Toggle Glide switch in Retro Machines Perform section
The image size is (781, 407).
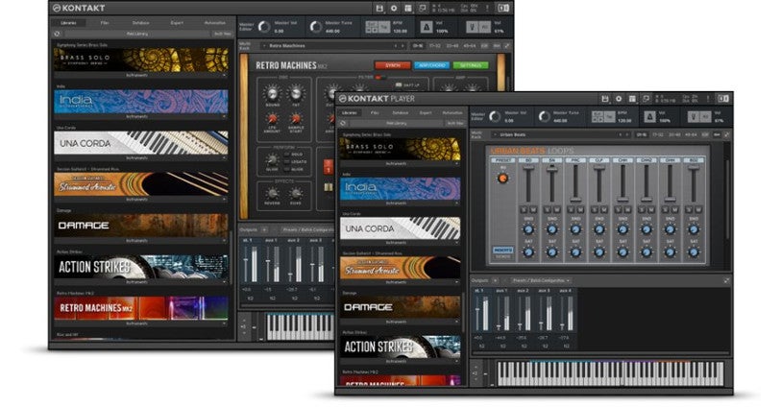tap(287, 169)
